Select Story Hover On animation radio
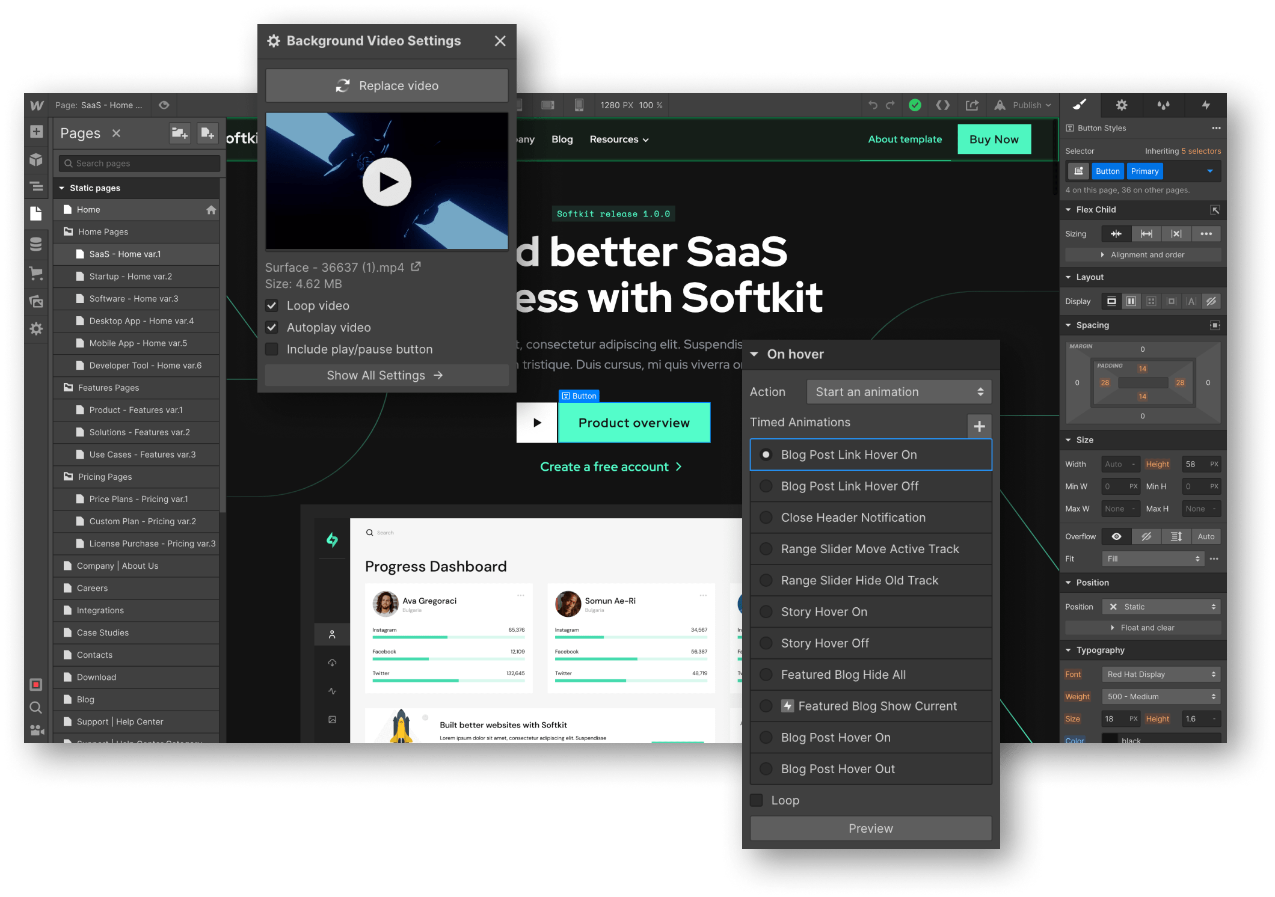 click(x=766, y=611)
